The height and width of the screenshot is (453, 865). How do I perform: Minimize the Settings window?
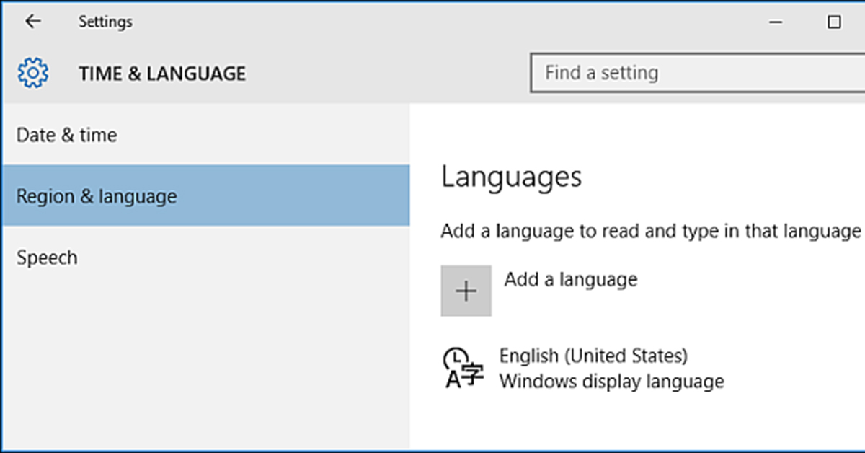coord(776,22)
